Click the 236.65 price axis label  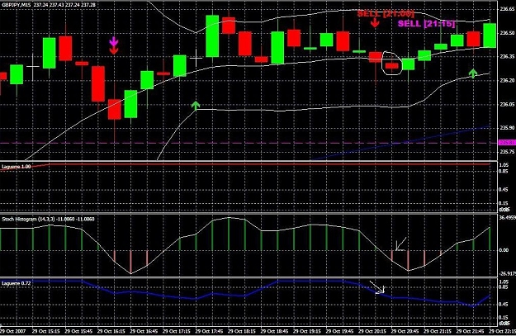pyautogui.click(x=507, y=9)
